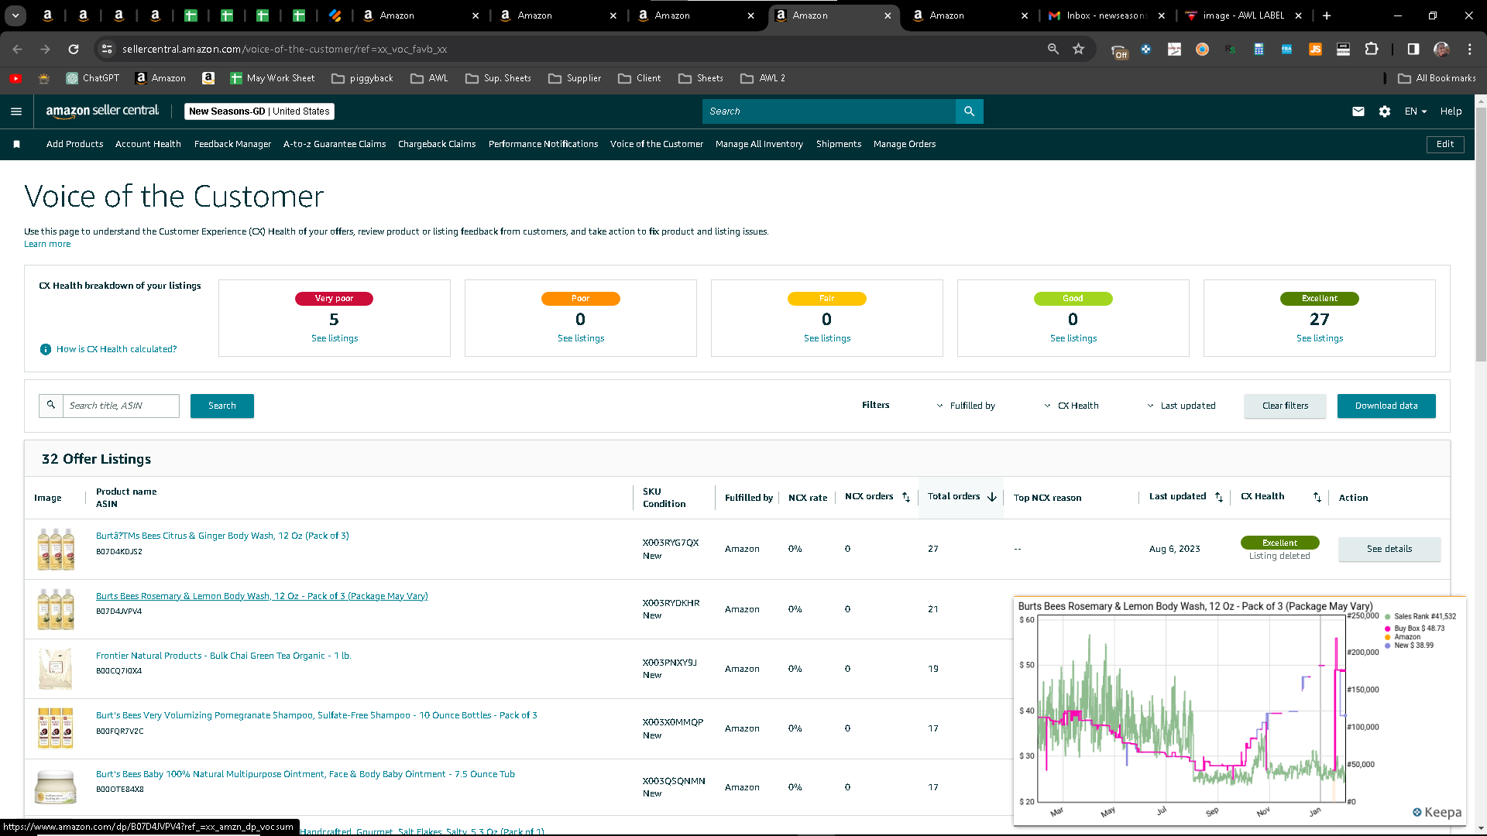Click the Frontier Chai Green Tea product thumbnail
Viewport: 1487px width, 836px height.
pos(56,669)
